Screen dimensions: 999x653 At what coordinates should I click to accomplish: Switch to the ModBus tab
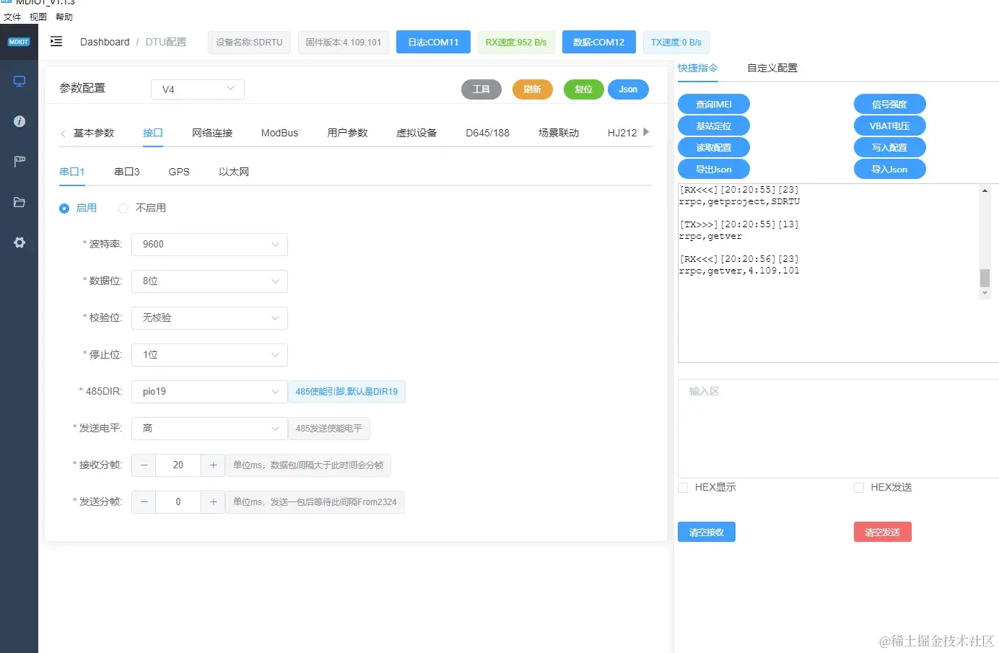pyautogui.click(x=279, y=133)
